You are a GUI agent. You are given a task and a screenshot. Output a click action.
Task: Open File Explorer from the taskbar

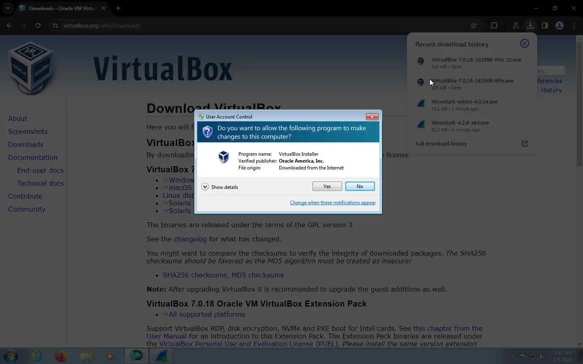(x=86, y=356)
